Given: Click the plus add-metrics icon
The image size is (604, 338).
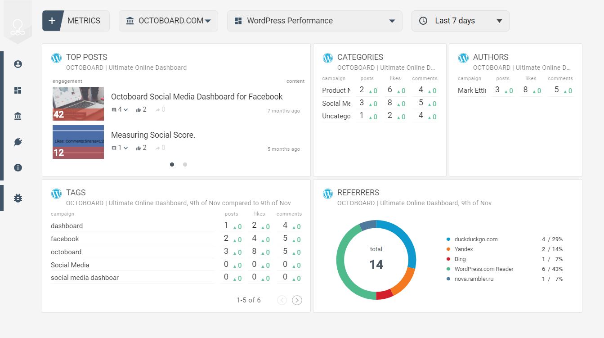Looking at the screenshot, I should [52, 21].
